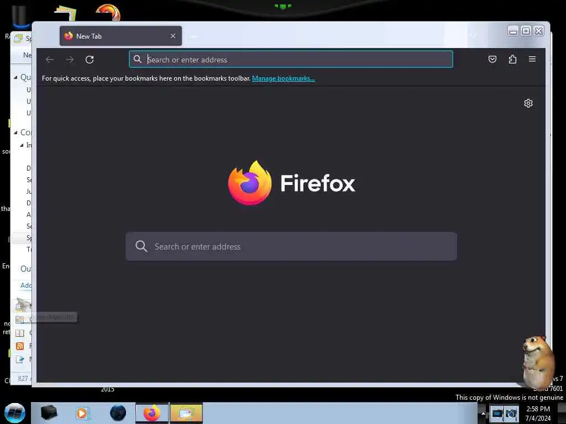Close the Firefox window
The width and height of the screenshot is (566, 424).
coord(538,31)
